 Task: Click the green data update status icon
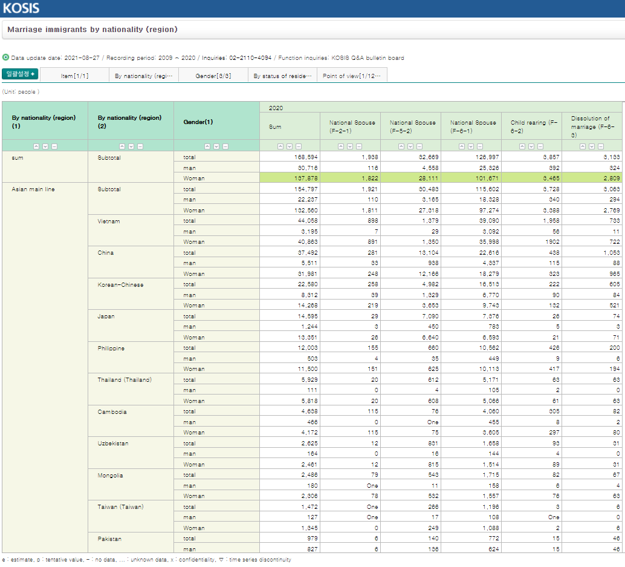pyautogui.click(x=6, y=58)
